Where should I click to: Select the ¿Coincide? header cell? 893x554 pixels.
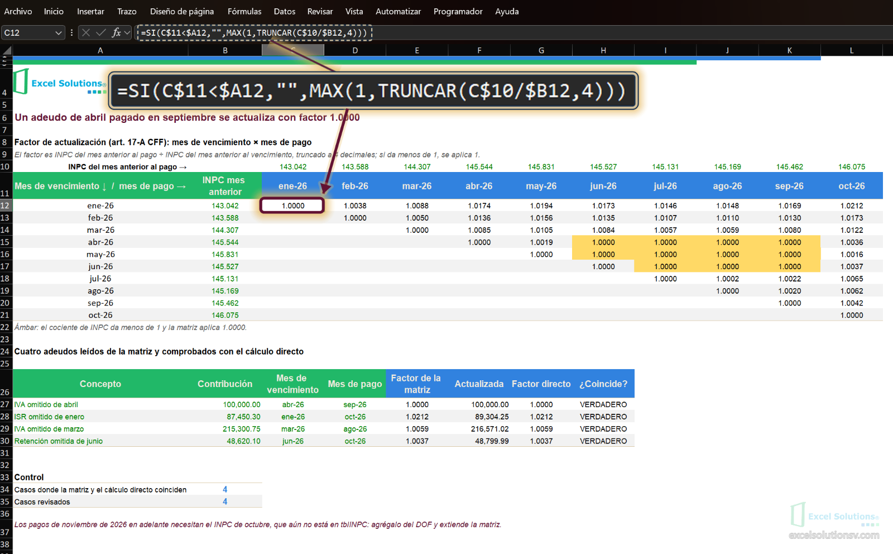point(603,384)
